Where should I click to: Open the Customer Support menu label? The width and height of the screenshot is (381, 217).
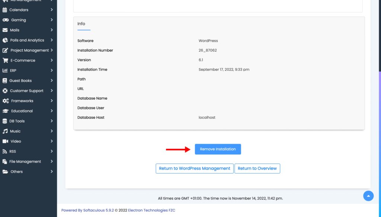26,91
